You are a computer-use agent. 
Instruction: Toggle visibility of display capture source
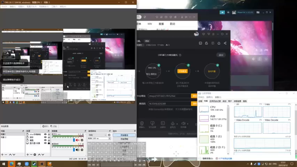pos(45,143)
